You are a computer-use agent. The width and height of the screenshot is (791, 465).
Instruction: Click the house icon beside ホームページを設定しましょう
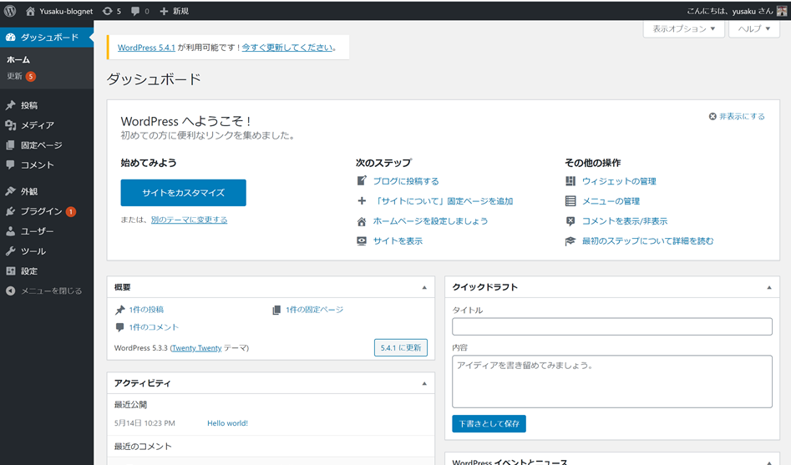[362, 221]
